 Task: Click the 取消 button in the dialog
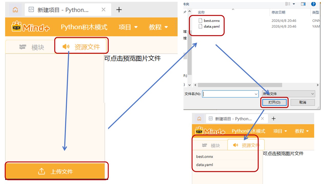click(x=303, y=102)
